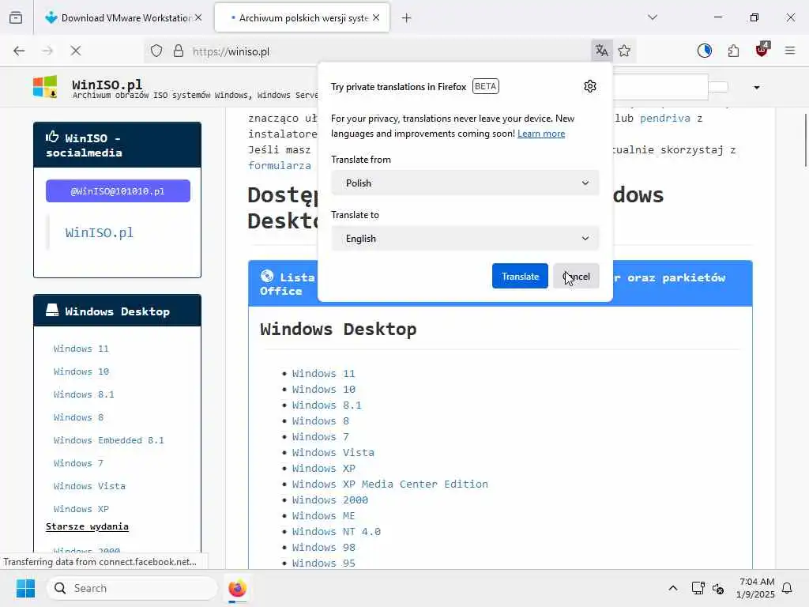The width and height of the screenshot is (809, 607).
Task: Click the formularza link
Action: pyautogui.click(x=280, y=165)
